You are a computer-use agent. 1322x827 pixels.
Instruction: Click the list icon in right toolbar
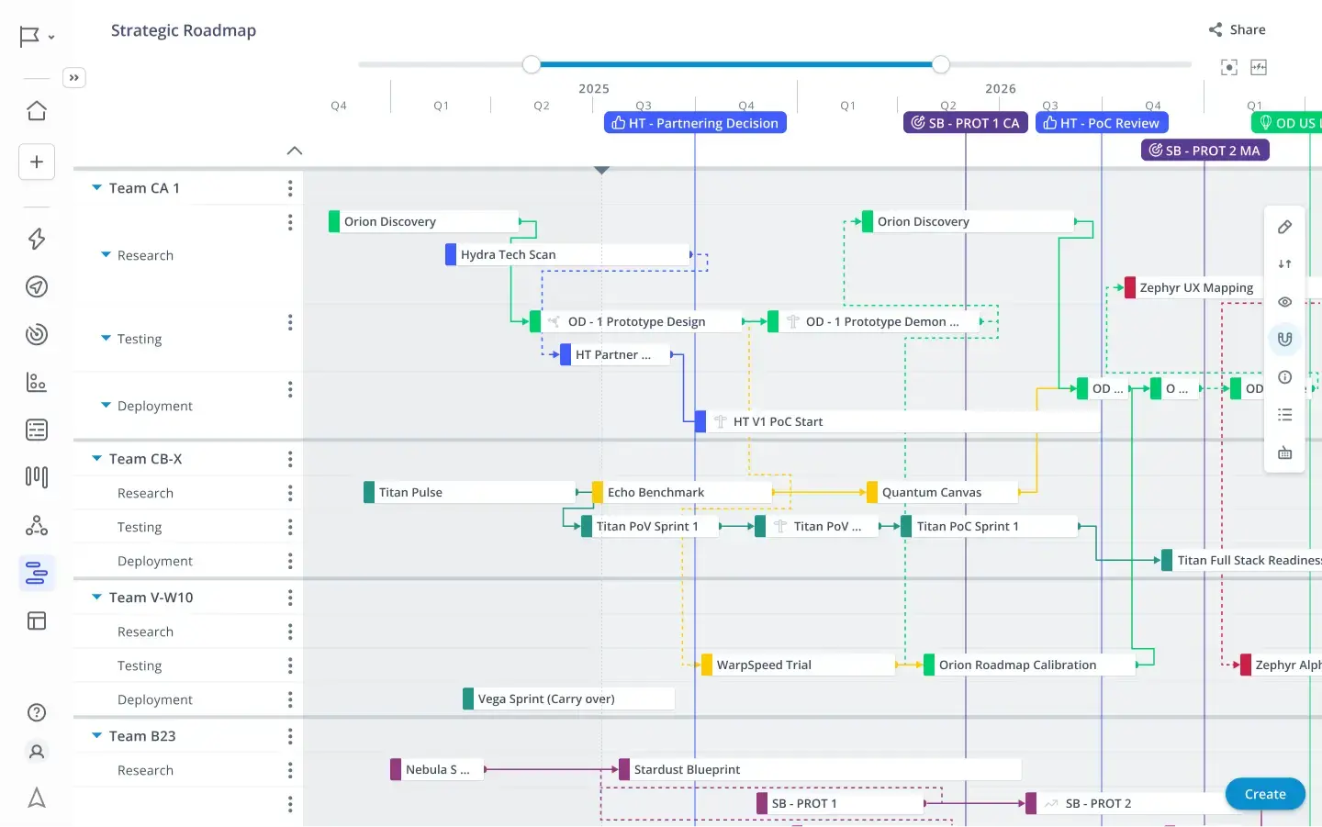point(1285,415)
